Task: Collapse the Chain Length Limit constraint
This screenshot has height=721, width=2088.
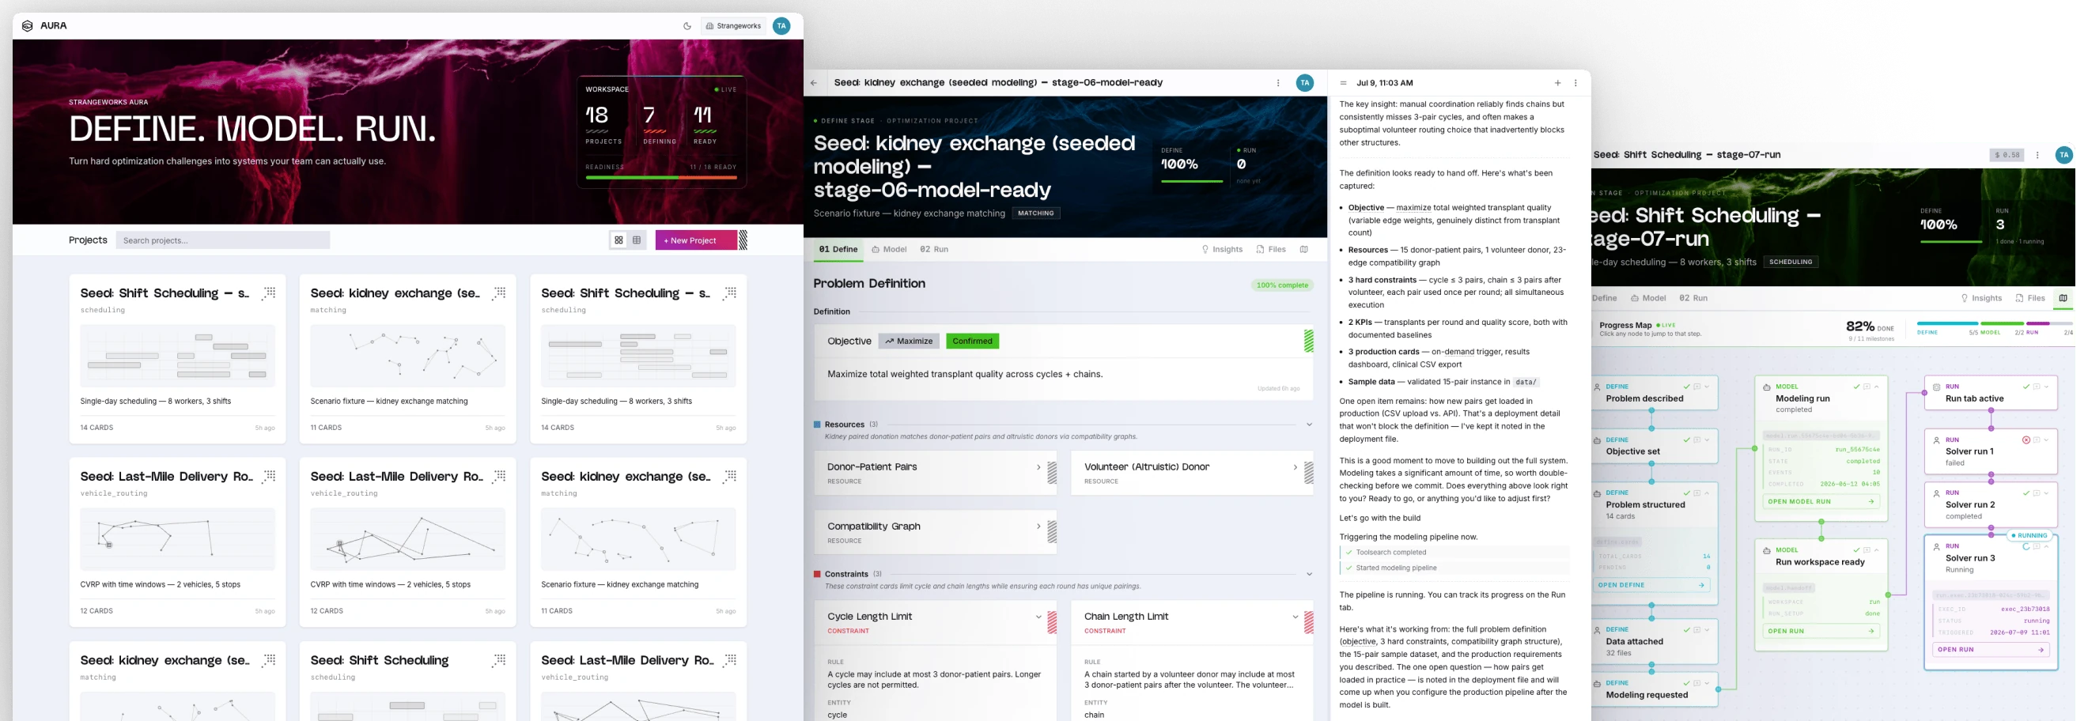Action: point(1296,617)
